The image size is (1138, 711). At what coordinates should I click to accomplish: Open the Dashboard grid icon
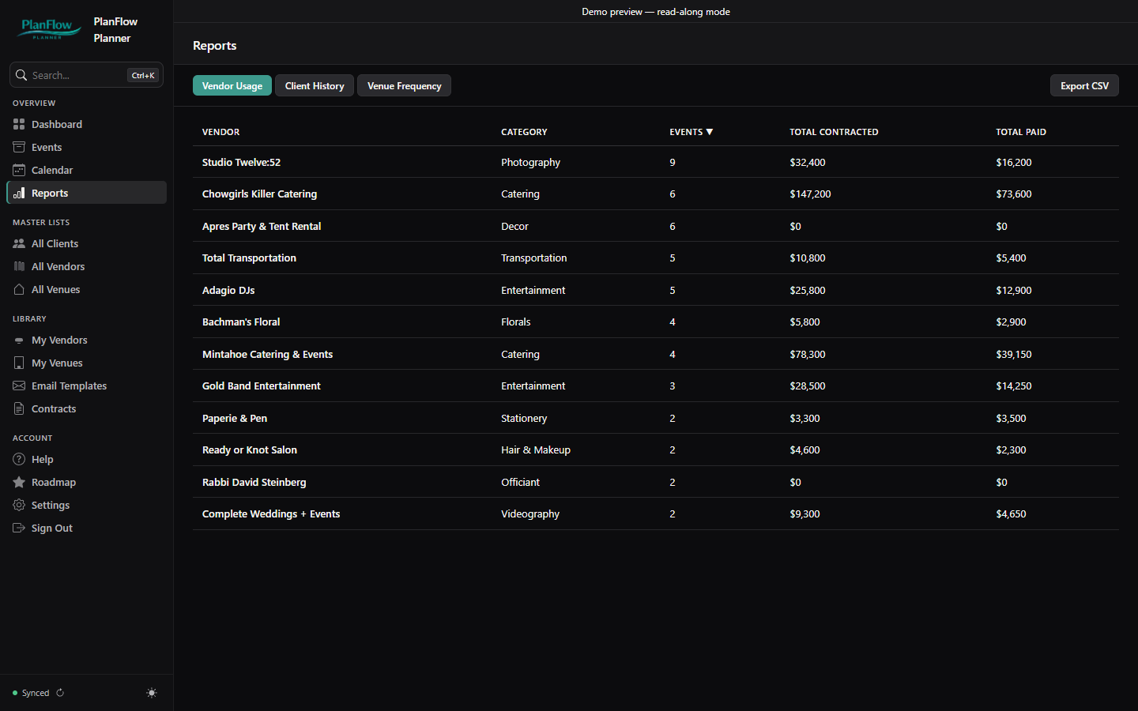click(19, 124)
